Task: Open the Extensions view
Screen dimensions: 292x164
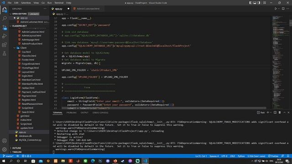Action: pos(4,45)
